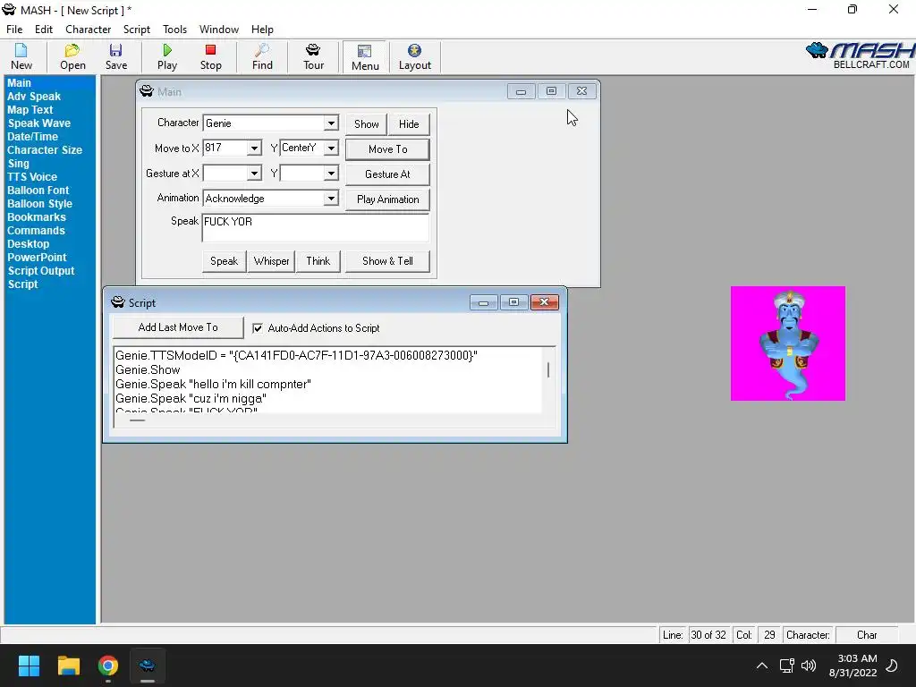Open the Tools menu
Image resolution: width=916 pixels, height=687 pixels.
coord(174,30)
